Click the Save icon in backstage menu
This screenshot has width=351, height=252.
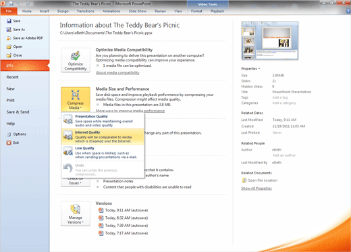(9, 21)
